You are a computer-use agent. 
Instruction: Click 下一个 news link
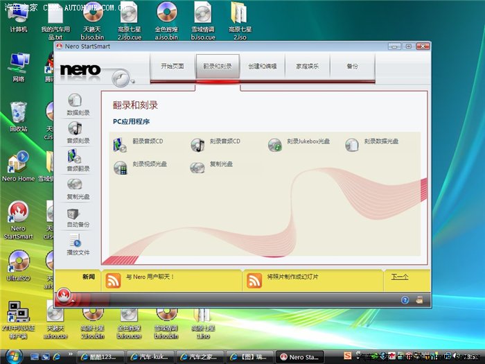(400, 277)
